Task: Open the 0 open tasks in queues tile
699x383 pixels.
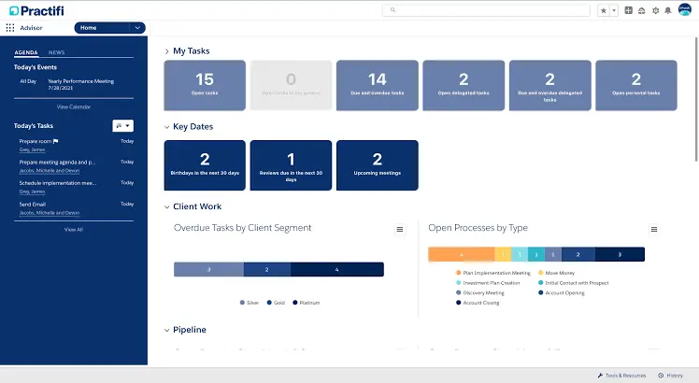Action: [292, 85]
